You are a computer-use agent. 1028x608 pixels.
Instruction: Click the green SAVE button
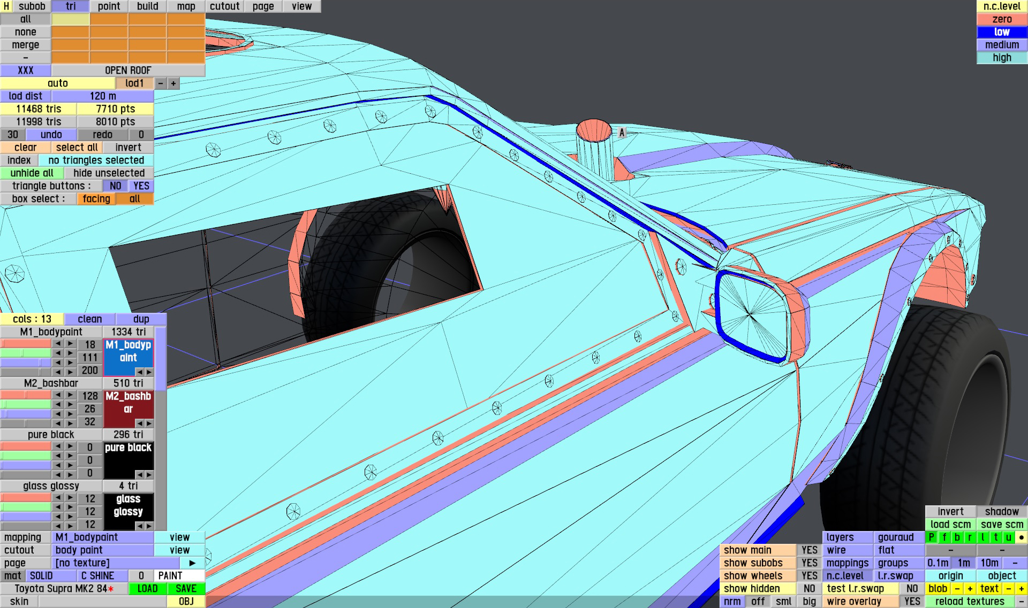186,589
